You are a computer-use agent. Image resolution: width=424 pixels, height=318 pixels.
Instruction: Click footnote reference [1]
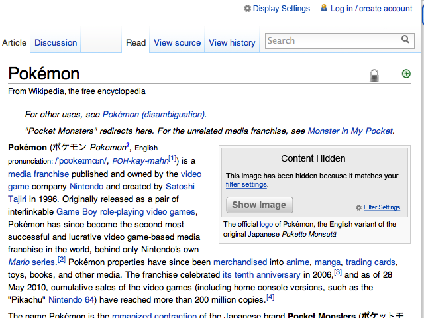click(172, 158)
